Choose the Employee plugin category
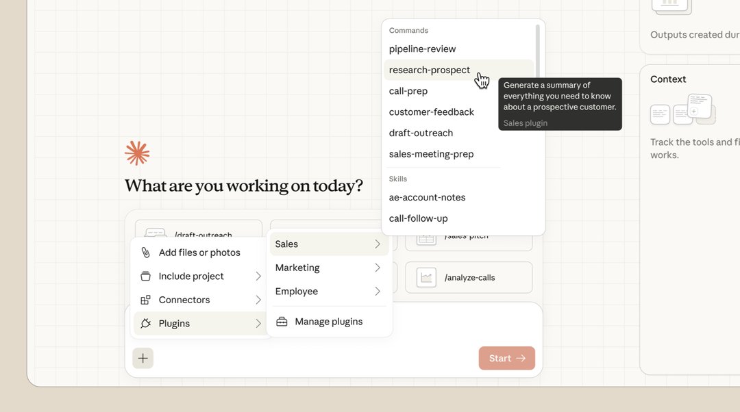Screen dimensions: 740x412 click(330, 292)
